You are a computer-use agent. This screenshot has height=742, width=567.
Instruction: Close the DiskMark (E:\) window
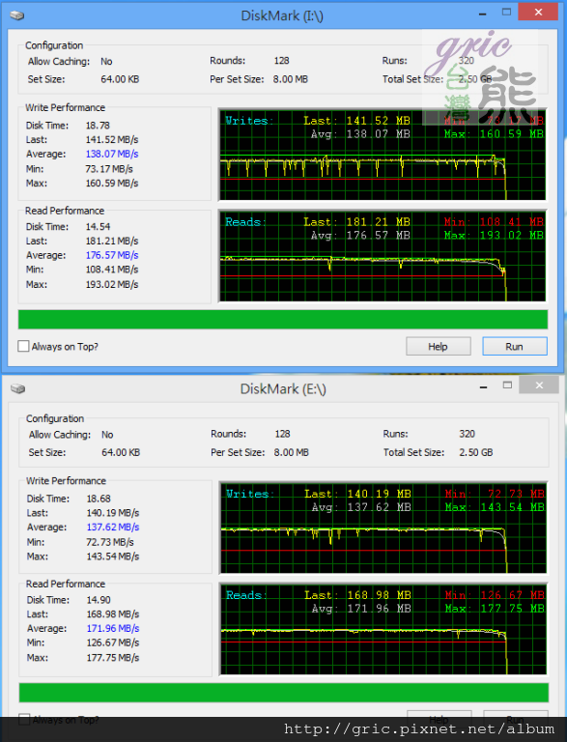coord(539,385)
